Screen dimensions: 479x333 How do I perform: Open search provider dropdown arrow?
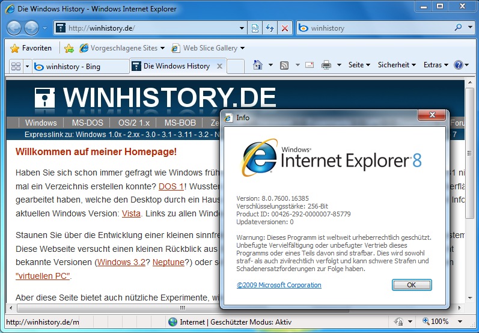[470, 27]
